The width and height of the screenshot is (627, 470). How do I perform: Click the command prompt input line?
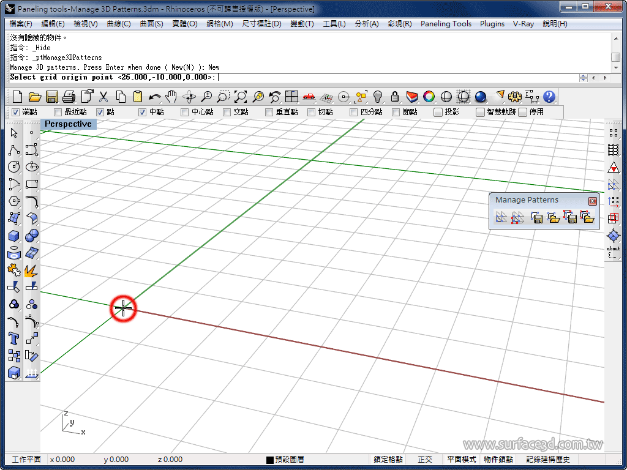point(294,78)
